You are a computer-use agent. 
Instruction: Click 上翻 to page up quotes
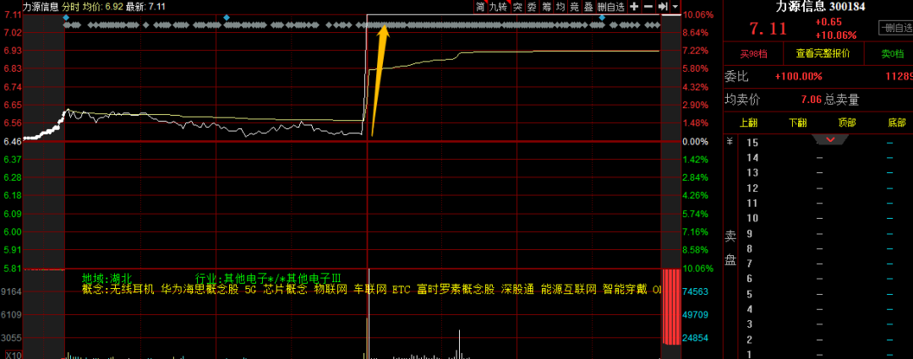749,122
